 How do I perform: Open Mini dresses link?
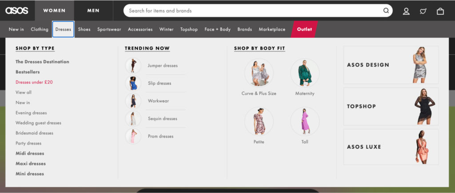[x=30, y=174]
